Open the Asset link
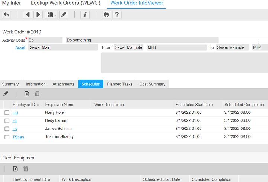 20,47
